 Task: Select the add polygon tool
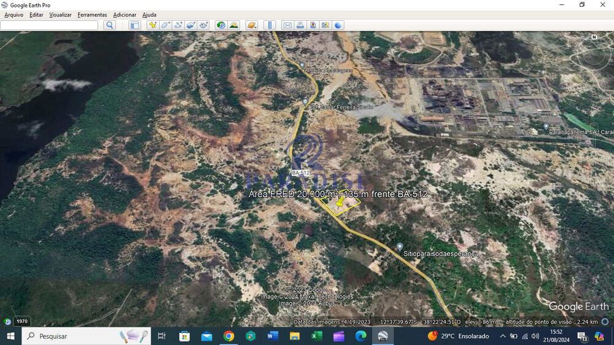coord(165,25)
